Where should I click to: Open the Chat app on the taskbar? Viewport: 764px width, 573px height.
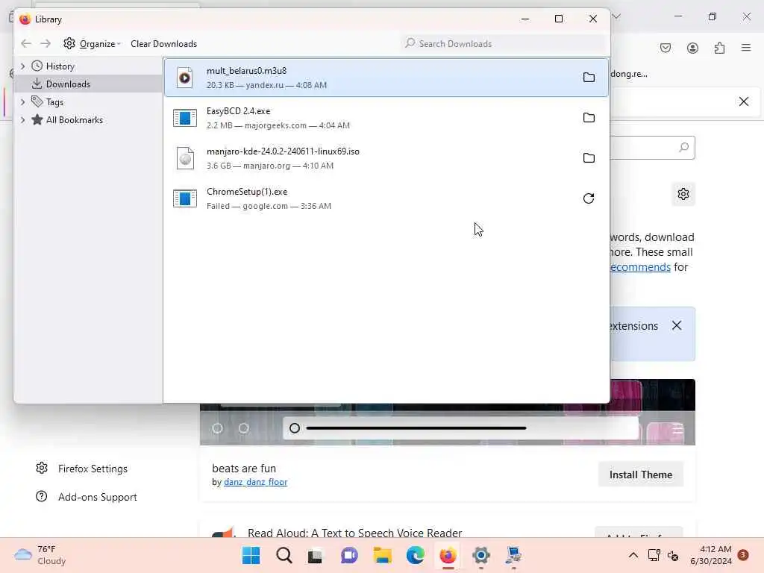(349, 555)
